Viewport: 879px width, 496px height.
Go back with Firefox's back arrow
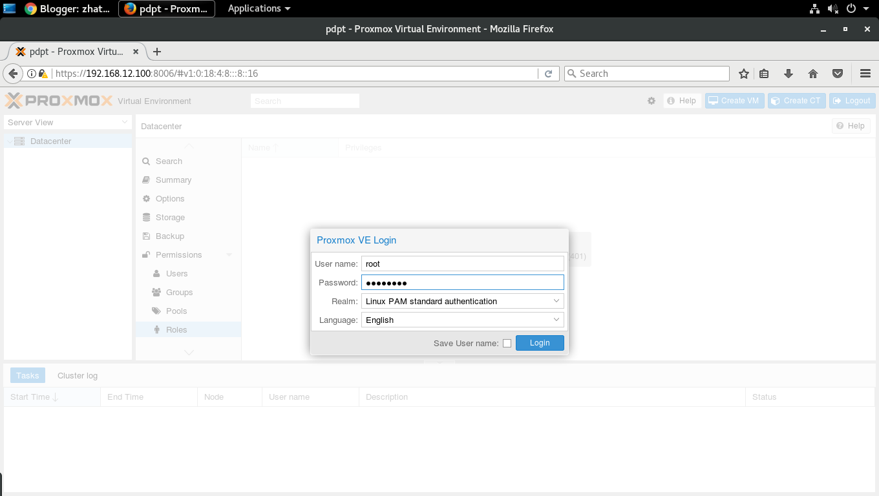pos(13,74)
